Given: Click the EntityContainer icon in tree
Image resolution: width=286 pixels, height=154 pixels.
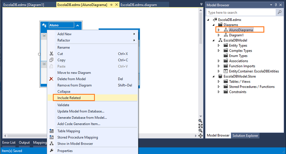Looking at the screenshot, I should [x=226, y=71].
